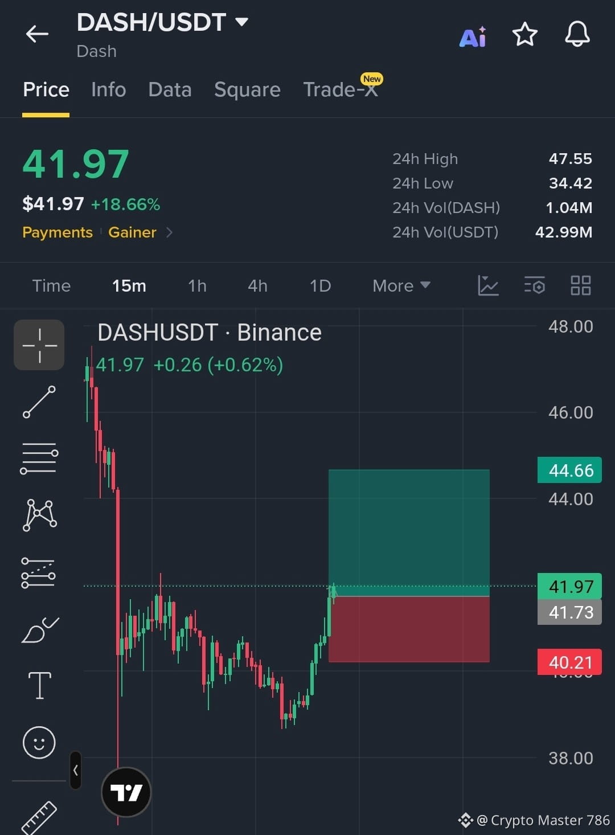Click the red stop-loss zone
Viewport: 615px width, 835px height.
409,629
